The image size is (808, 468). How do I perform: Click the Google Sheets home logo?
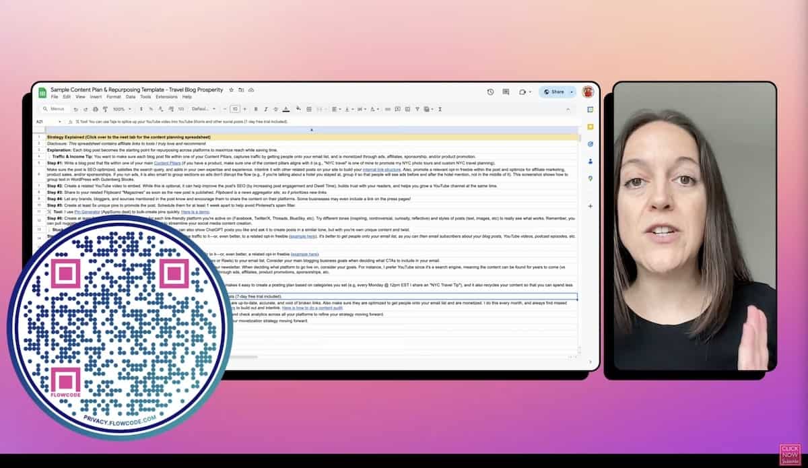point(42,92)
